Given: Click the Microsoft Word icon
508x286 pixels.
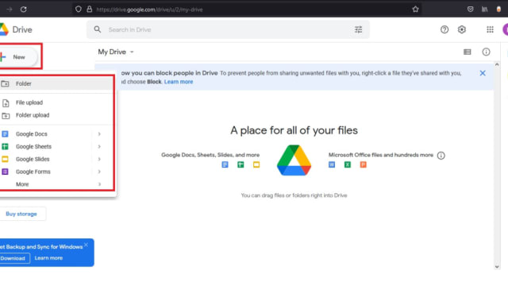Looking at the screenshot, I should pos(332,164).
